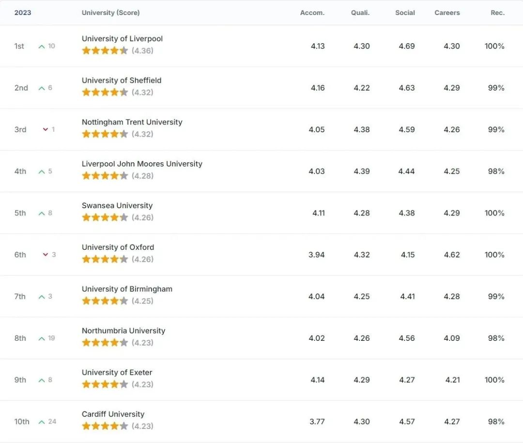The width and height of the screenshot is (523, 443).
Task: Open the University of Exeter link
Action: (117, 372)
